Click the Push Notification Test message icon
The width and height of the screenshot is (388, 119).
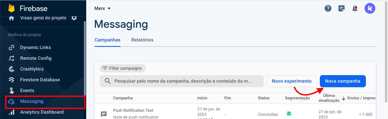pyautogui.click(x=104, y=114)
